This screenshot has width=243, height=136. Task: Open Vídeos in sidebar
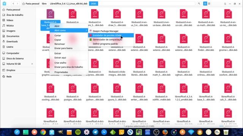pyautogui.click(x=10, y=20)
